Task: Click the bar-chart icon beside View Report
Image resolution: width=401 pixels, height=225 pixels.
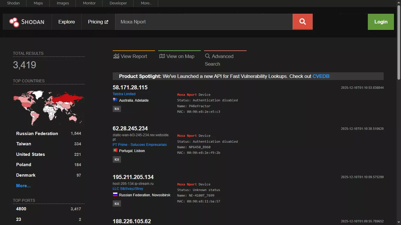Action: tap(116, 56)
